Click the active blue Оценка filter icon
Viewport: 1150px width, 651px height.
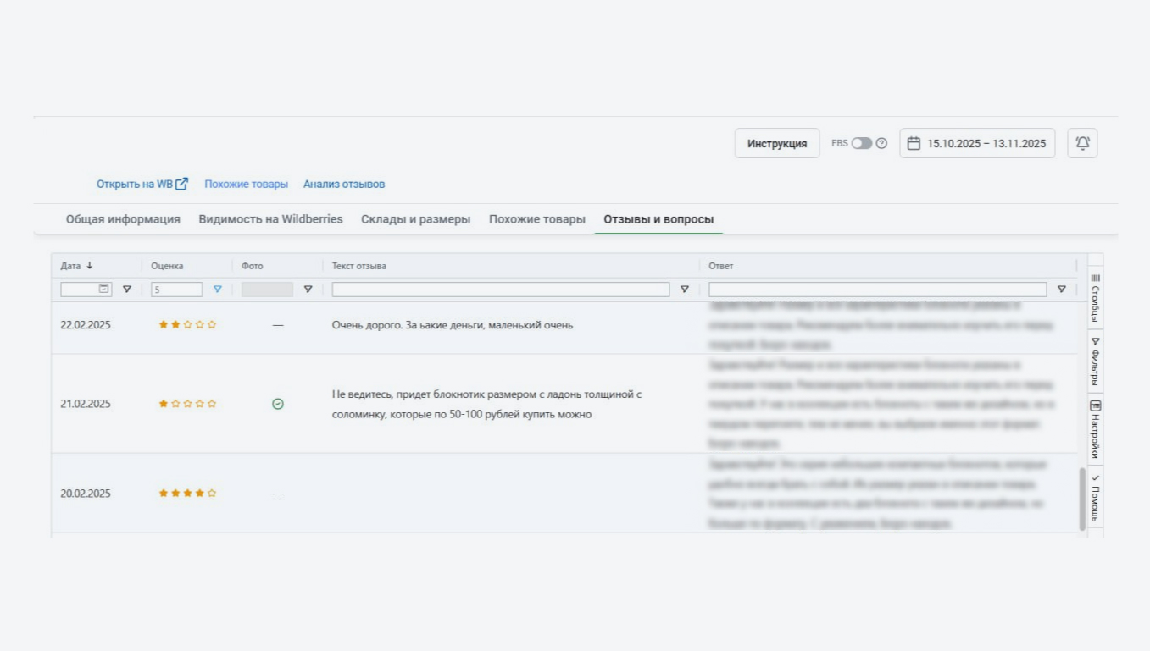(218, 290)
